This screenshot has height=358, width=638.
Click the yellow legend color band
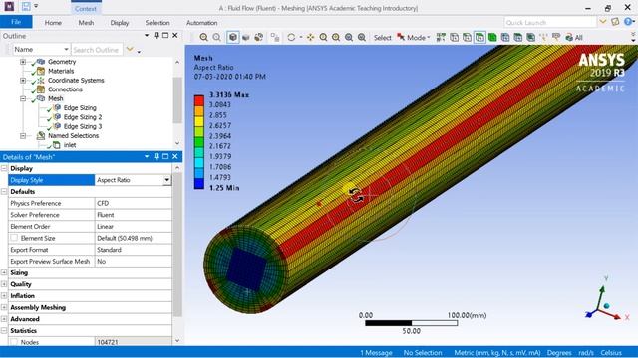pyautogui.click(x=199, y=121)
